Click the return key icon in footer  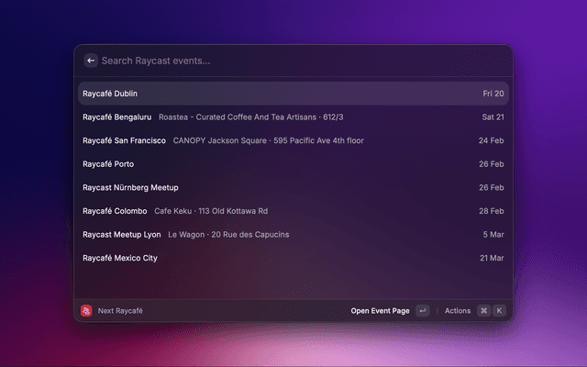coord(422,311)
